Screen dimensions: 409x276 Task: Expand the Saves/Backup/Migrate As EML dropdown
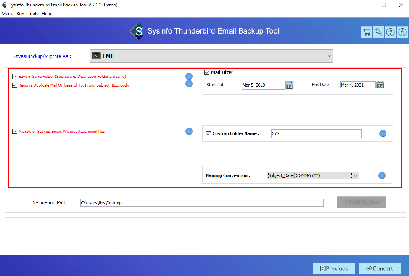click(211, 56)
